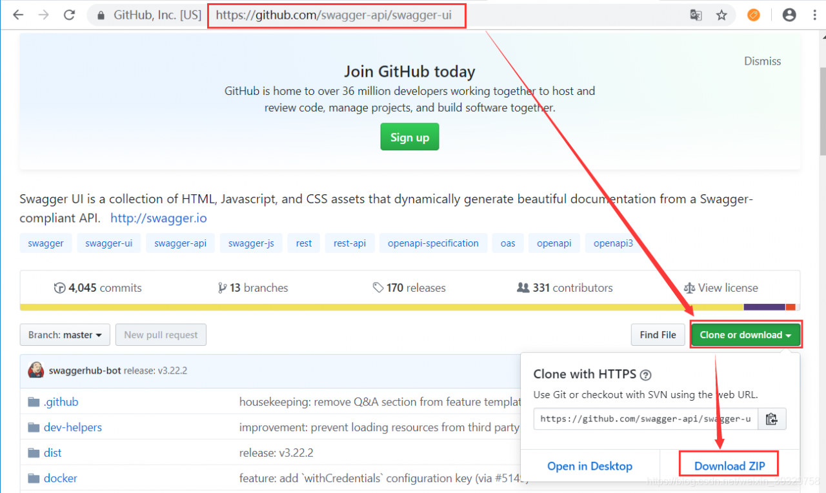Open the docker folder
The width and height of the screenshot is (826, 493).
(x=61, y=478)
